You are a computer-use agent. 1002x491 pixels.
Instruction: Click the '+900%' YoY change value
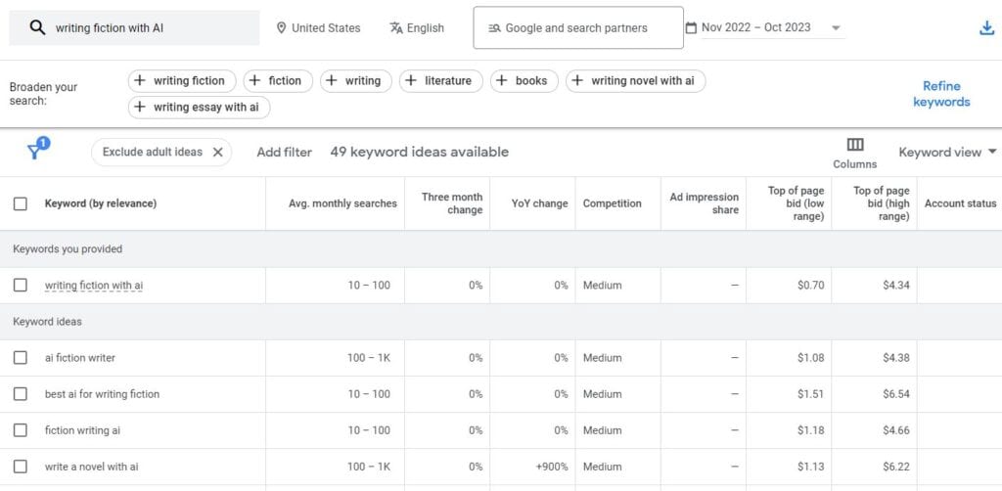pyautogui.click(x=552, y=467)
